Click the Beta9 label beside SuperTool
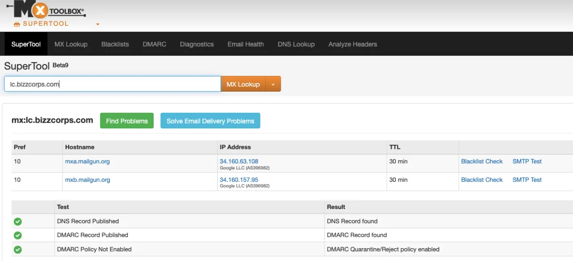This screenshot has width=573, height=261. coord(61,65)
